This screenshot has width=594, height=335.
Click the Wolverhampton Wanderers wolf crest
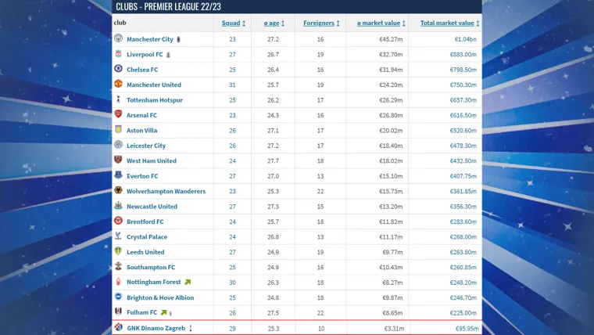pyautogui.click(x=118, y=191)
